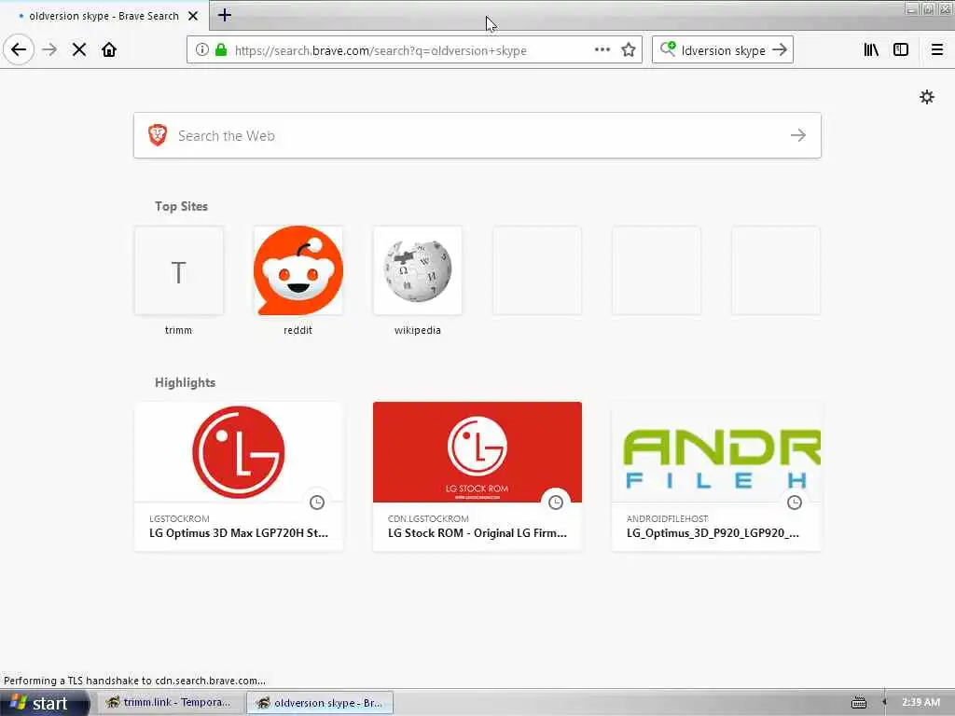This screenshot has width=955, height=716.
Task: Open the reddit top site tile
Action: tap(298, 271)
